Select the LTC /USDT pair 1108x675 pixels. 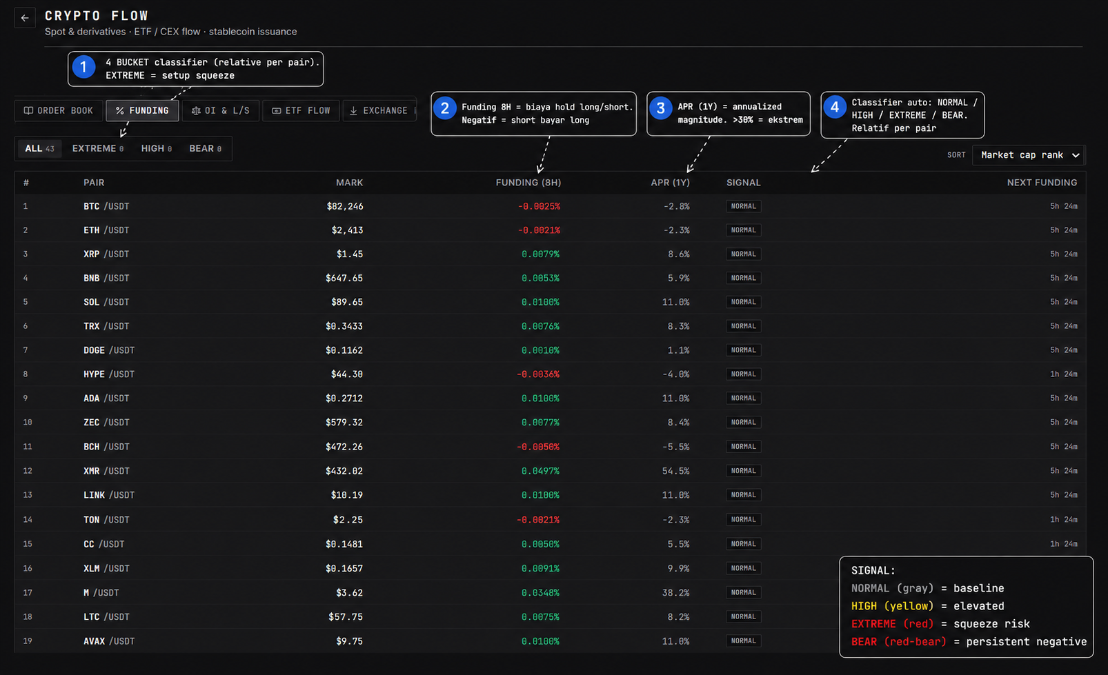pos(106,617)
